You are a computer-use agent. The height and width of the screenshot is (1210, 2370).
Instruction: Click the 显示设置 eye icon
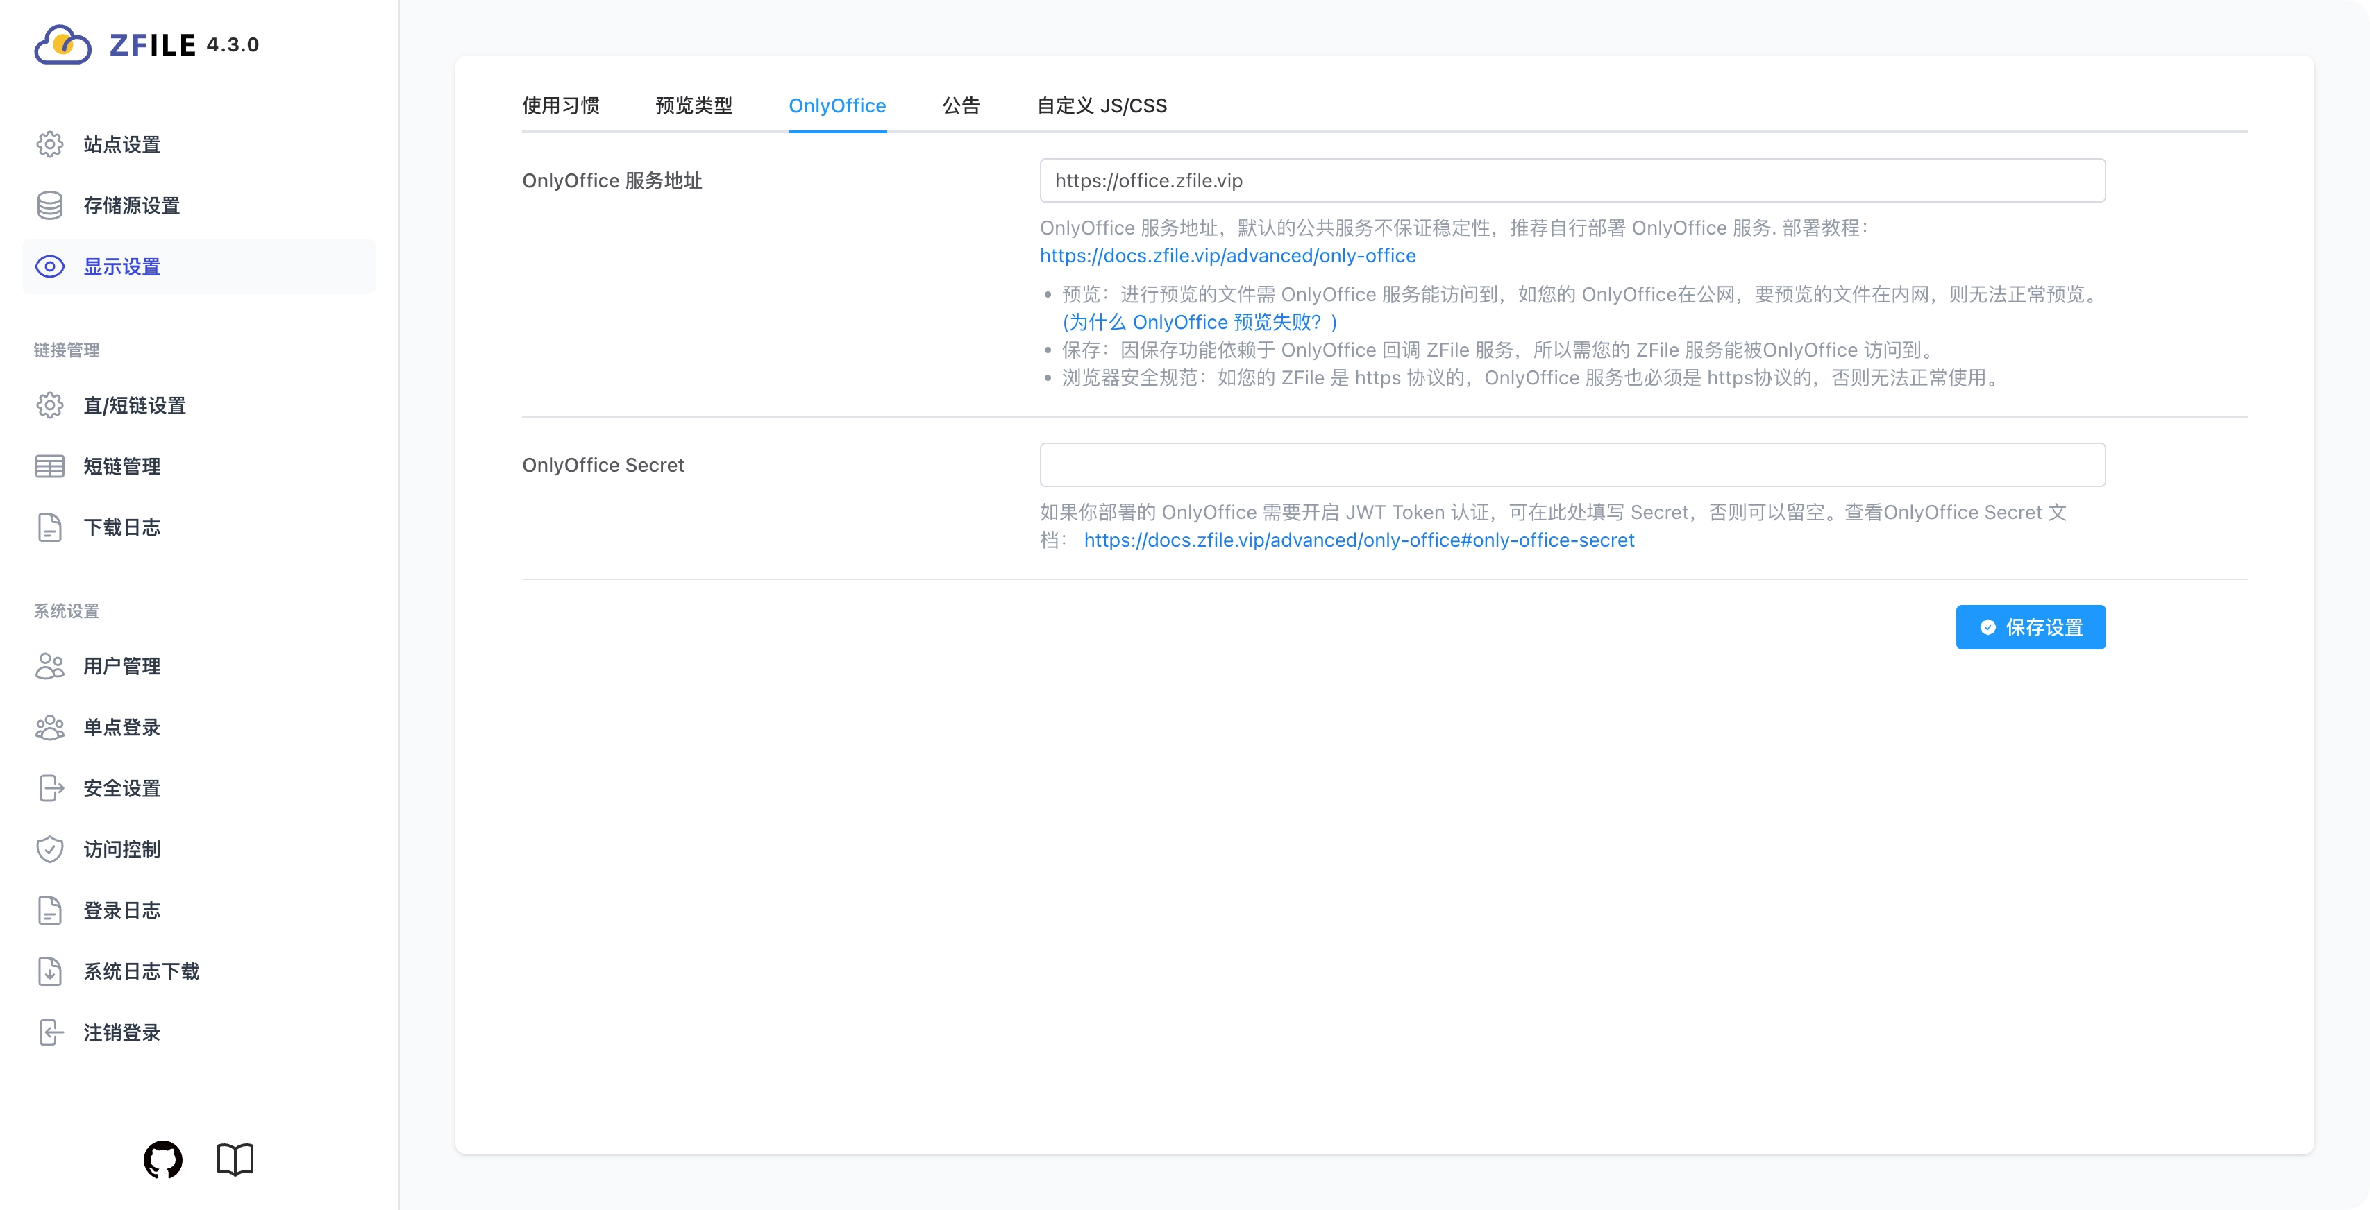click(x=50, y=266)
